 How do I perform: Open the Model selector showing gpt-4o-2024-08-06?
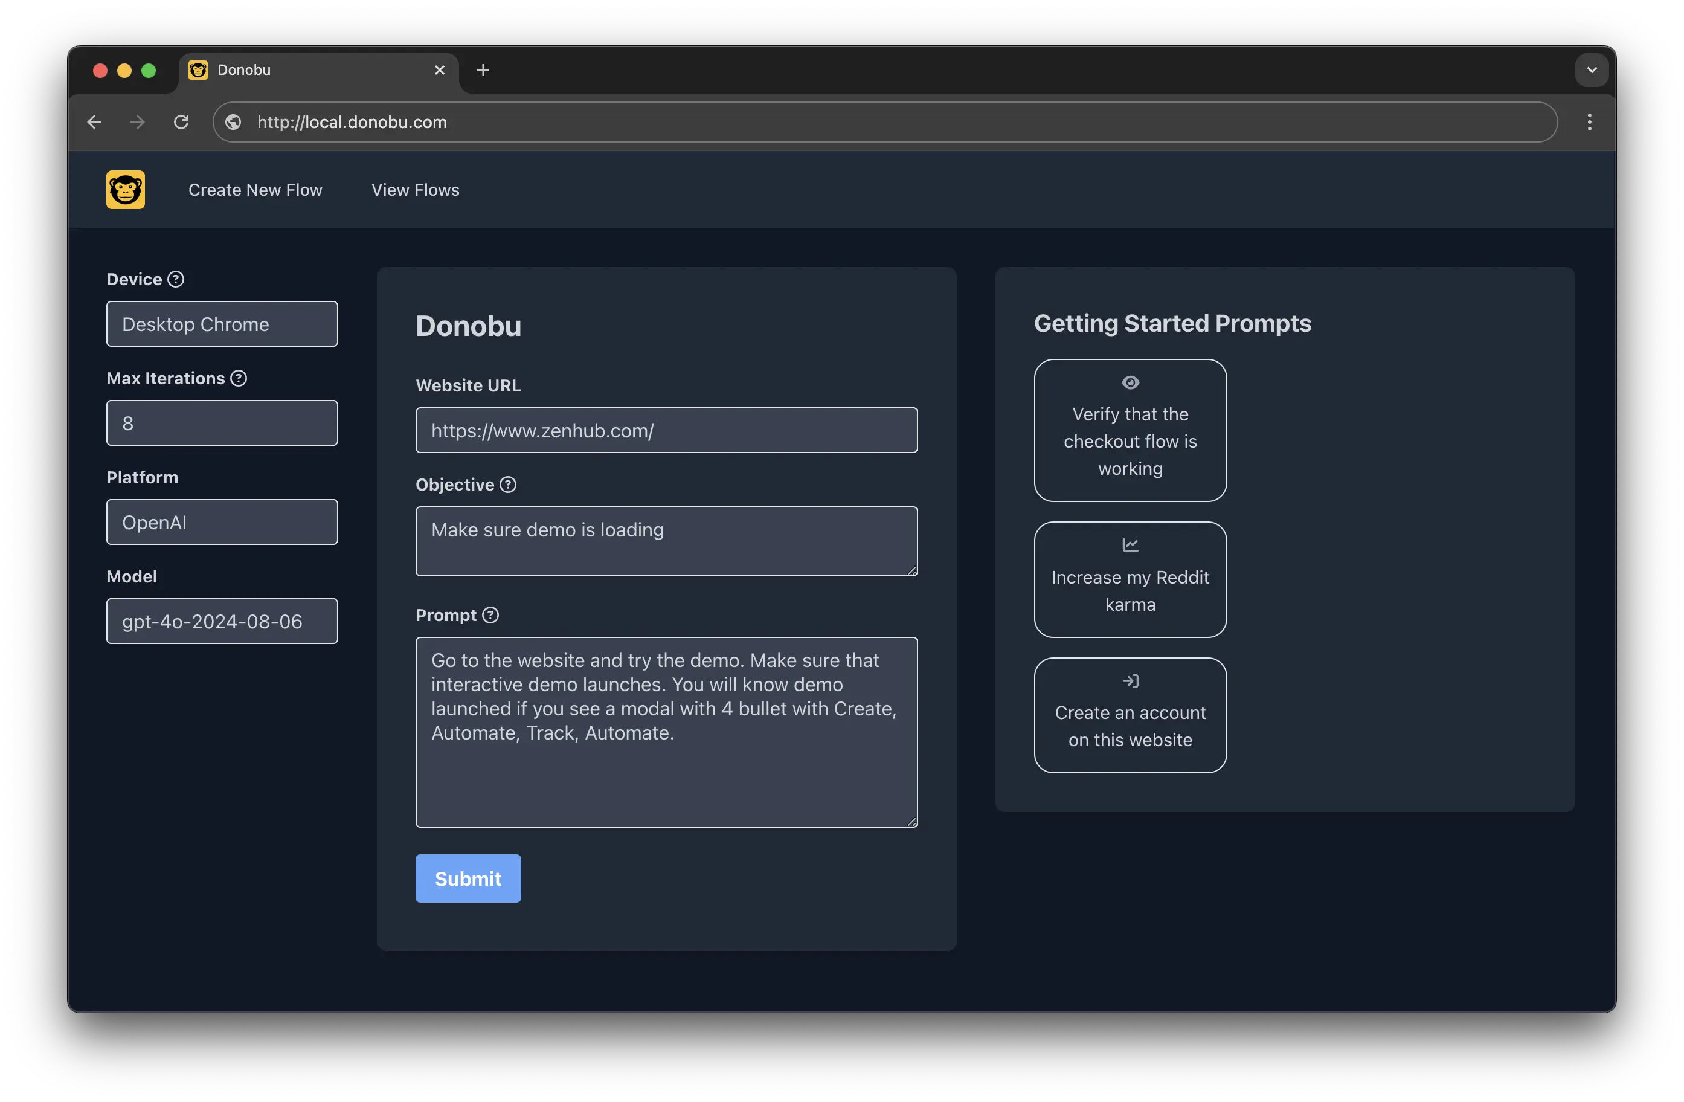pyautogui.click(x=222, y=620)
